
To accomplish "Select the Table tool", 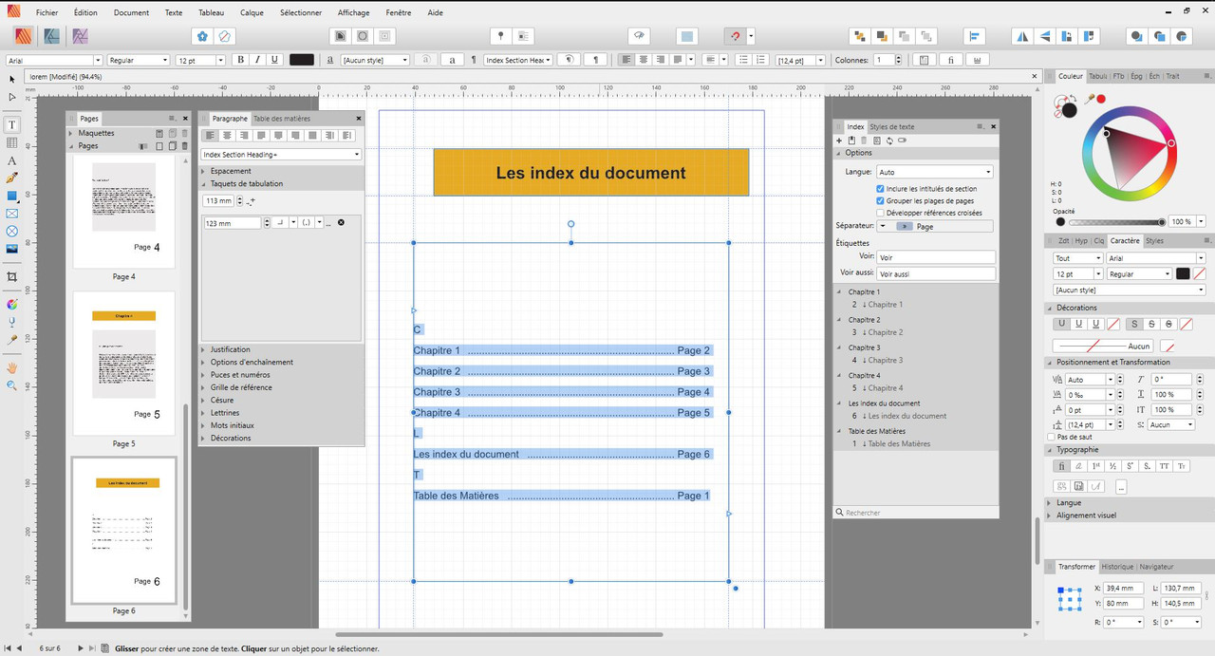I will (12, 142).
